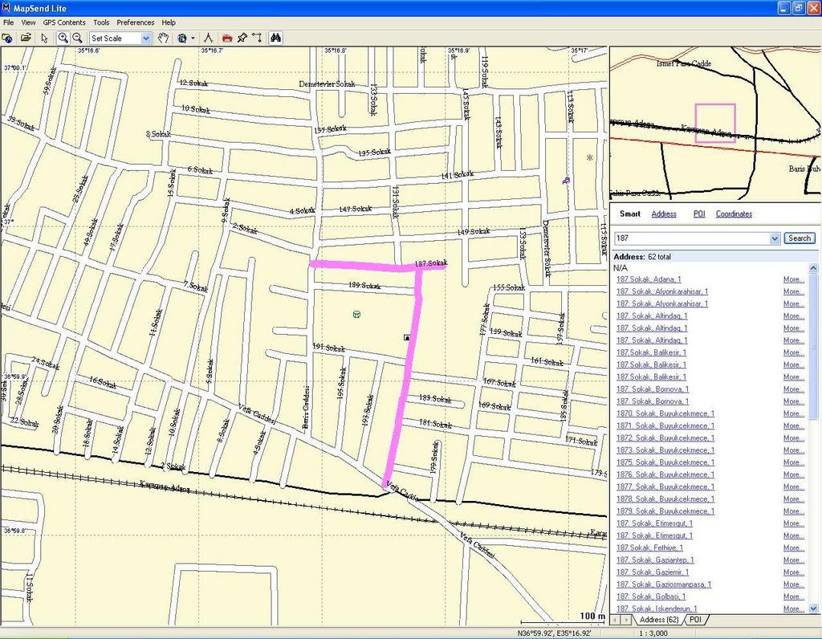Pick the route drawing tool icon
The width and height of the screenshot is (822, 639).
[x=257, y=38]
